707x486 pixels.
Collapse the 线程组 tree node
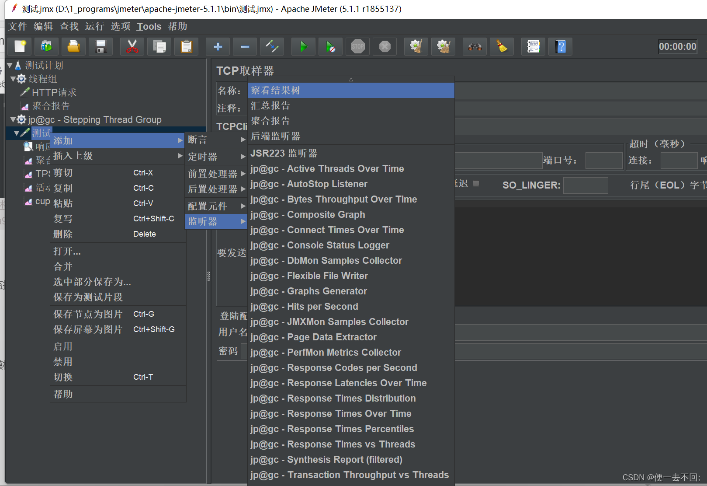(13, 79)
